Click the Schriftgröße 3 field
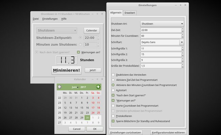This screenshot has width=221, height=135. [161, 60]
